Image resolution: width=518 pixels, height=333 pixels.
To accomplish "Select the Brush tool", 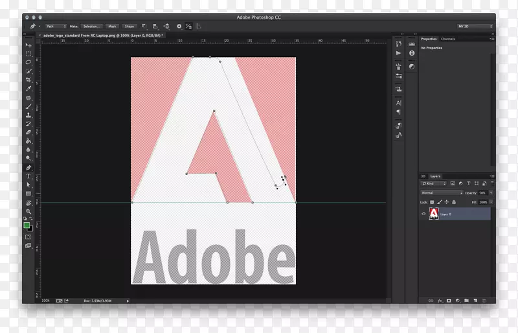I will click(28, 106).
